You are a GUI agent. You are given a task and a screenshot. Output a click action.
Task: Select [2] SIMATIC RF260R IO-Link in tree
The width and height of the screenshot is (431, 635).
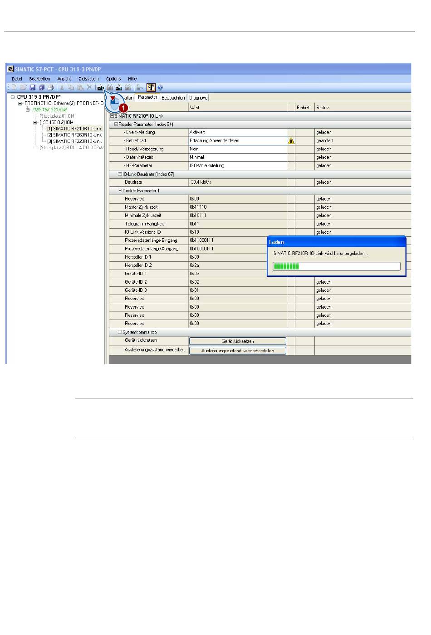[74, 135]
